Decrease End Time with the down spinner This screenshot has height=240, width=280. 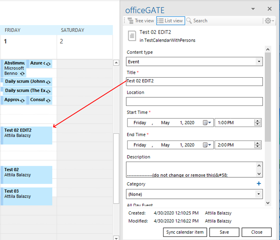click(x=258, y=147)
